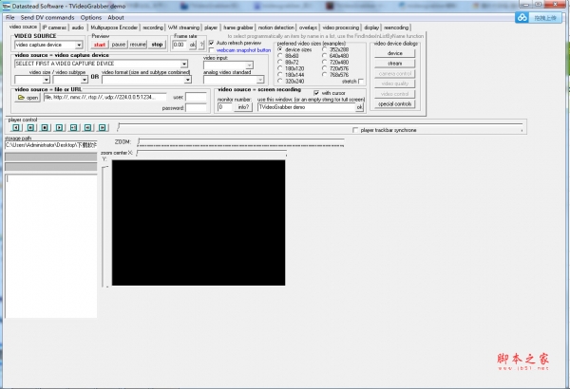Click the open folder button for file source

[x=28, y=98]
